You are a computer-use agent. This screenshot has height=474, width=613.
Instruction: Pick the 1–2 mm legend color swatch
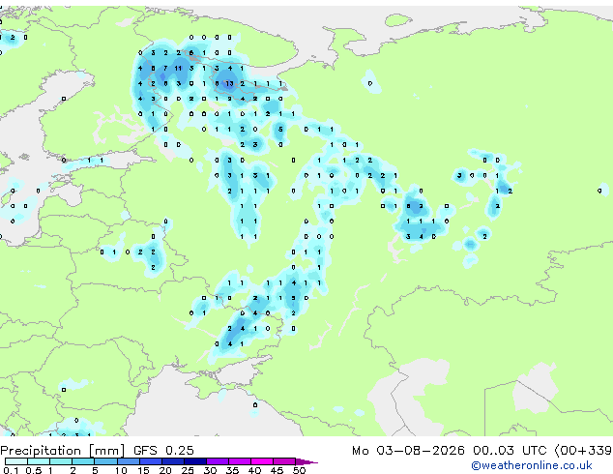point(61,461)
